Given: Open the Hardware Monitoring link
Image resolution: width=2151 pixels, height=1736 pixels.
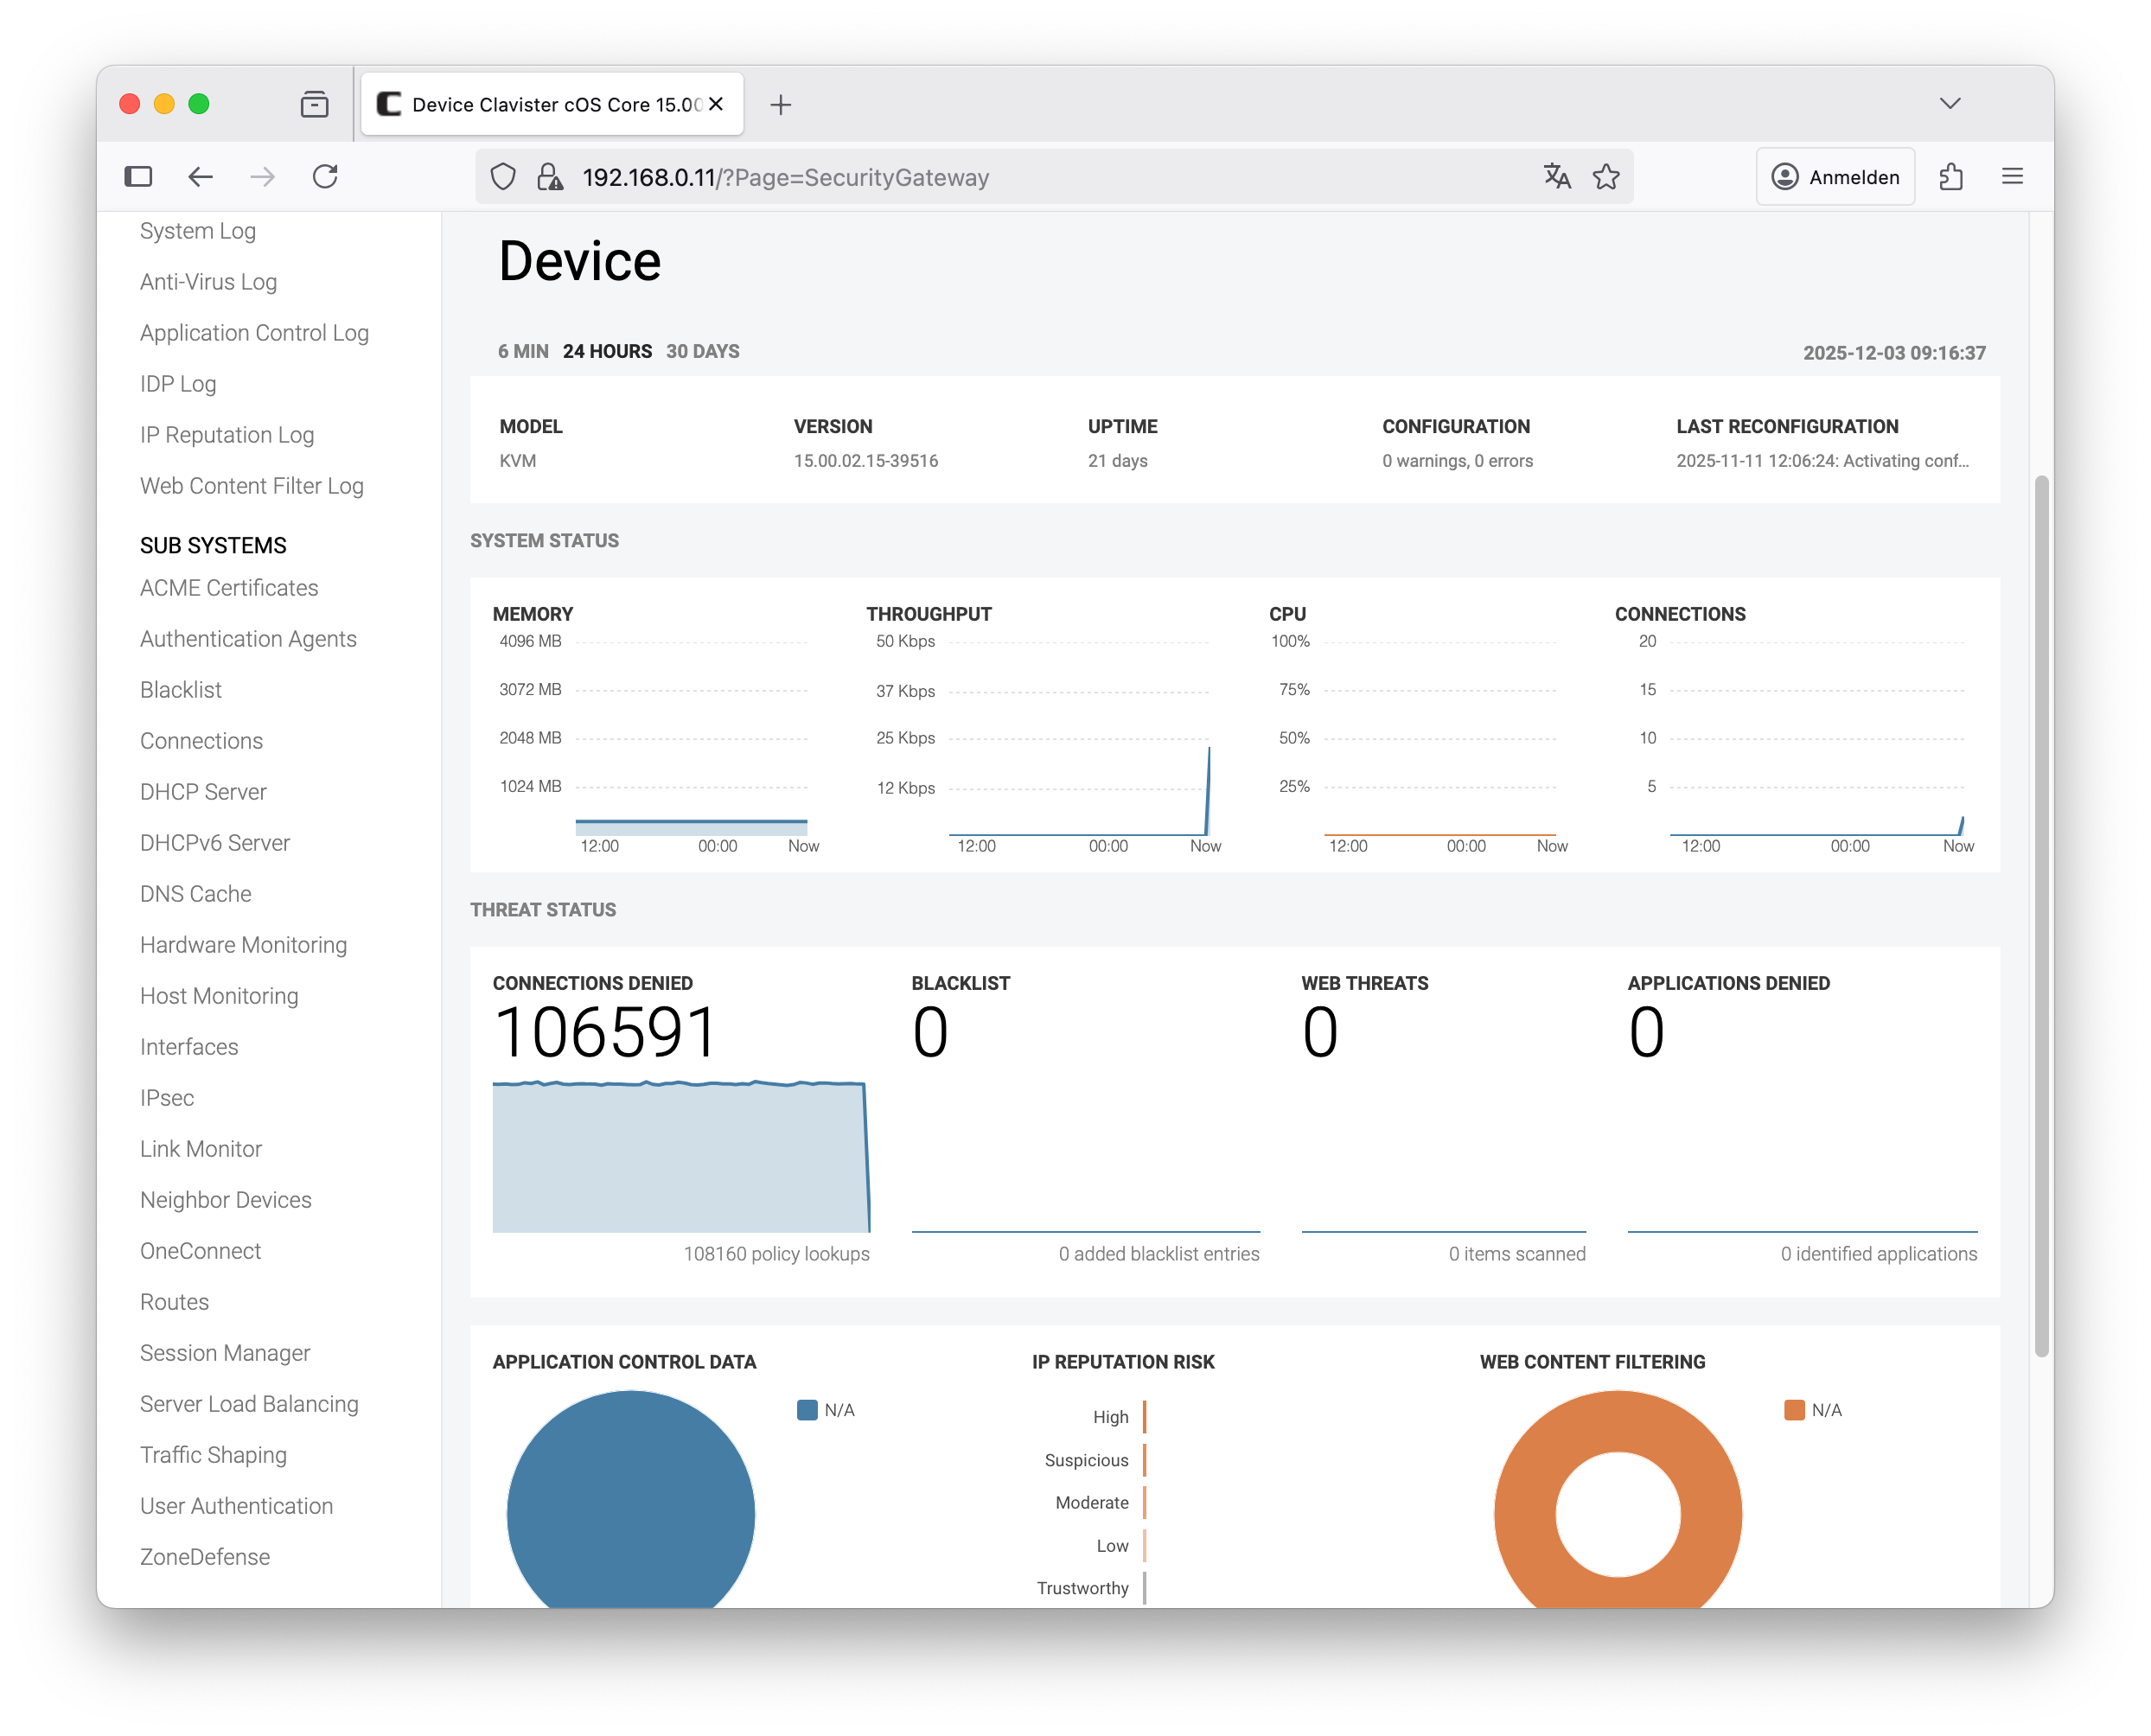Looking at the screenshot, I should [x=243, y=945].
